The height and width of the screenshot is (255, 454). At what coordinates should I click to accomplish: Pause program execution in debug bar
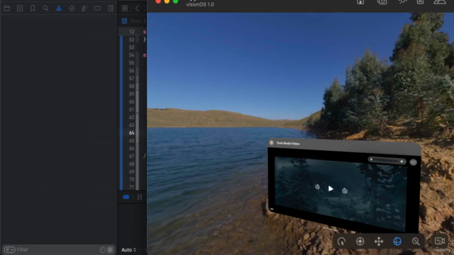(140, 197)
